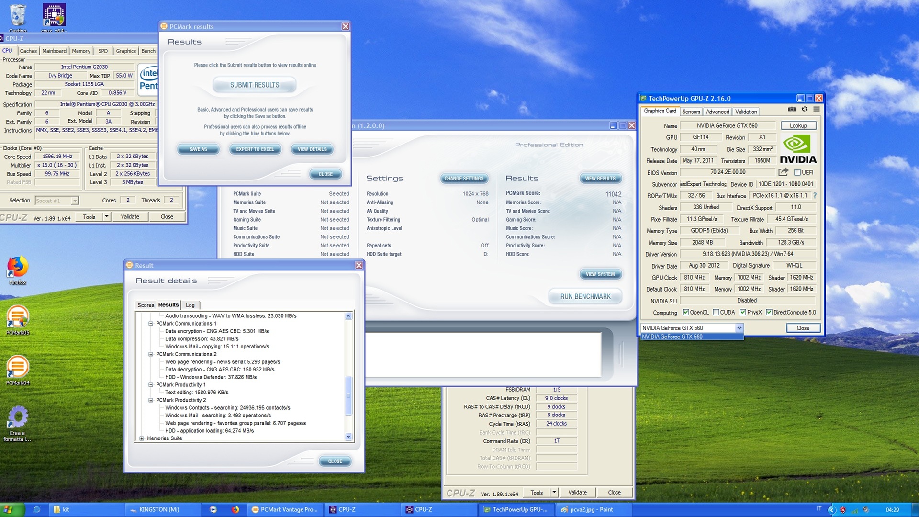This screenshot has height=517, width=919.
Task: Switch to the Sensors tab in GPU-Z
Action: click(x=691, y=112)
